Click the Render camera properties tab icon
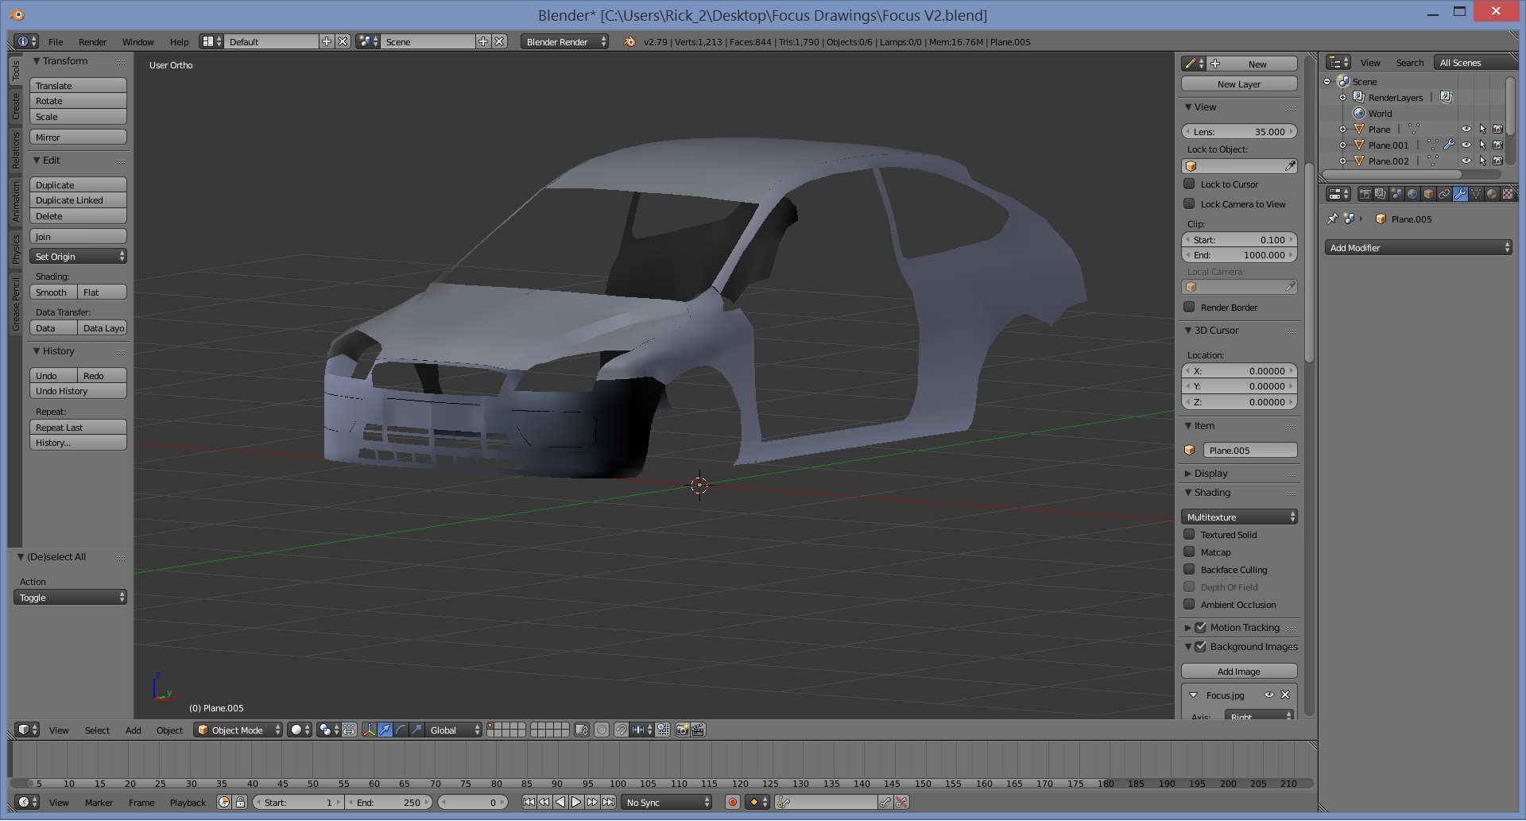The height and width of the screenshot is (821, 1526). click(1365, 194)
